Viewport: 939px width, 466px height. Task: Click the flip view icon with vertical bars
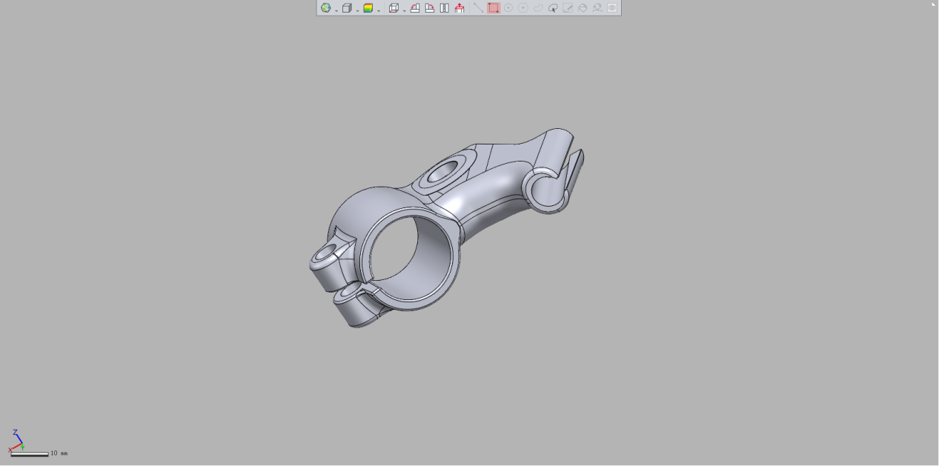click(x=445, y=8)
